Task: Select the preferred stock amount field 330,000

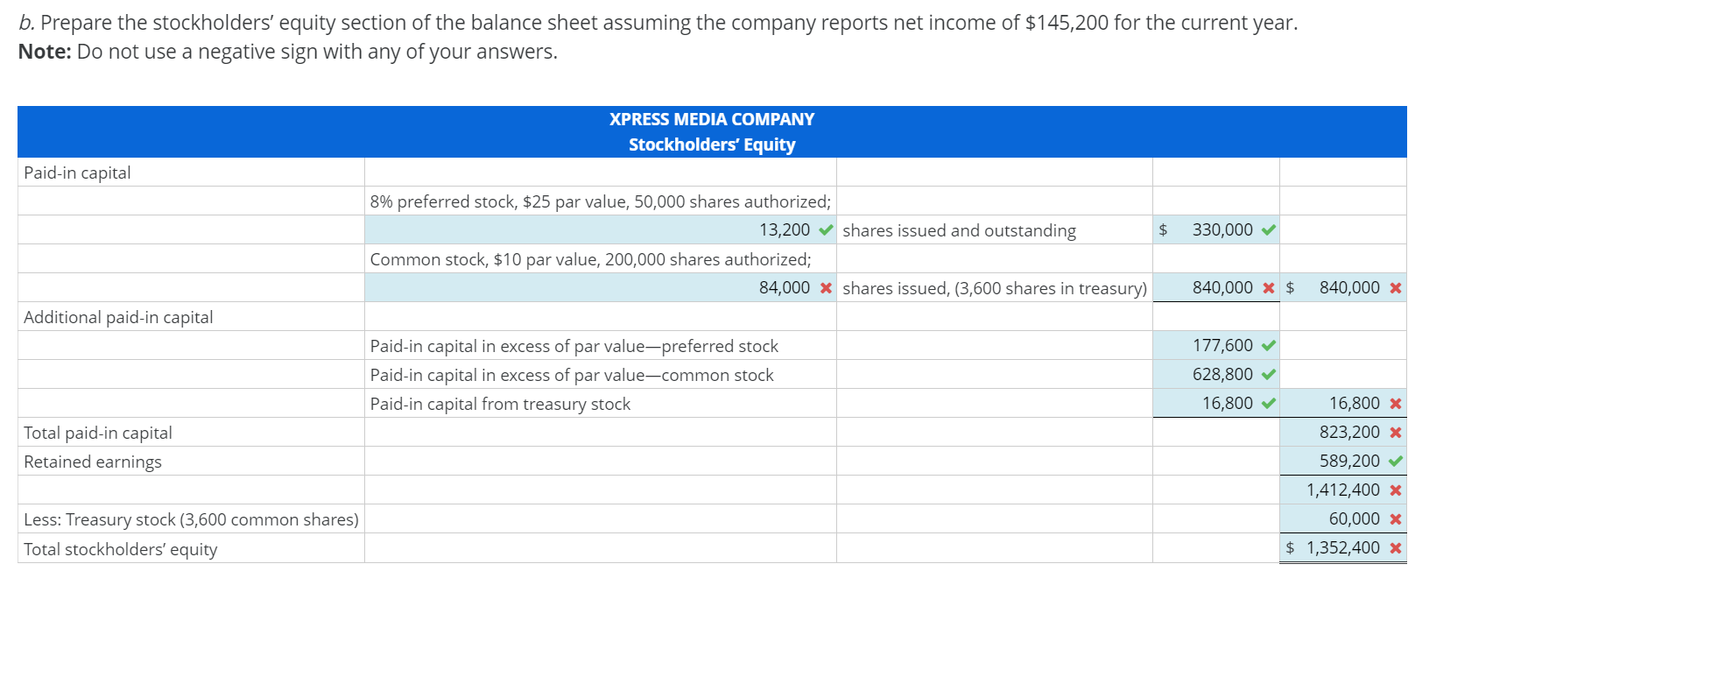Action: coord(1215,229)
